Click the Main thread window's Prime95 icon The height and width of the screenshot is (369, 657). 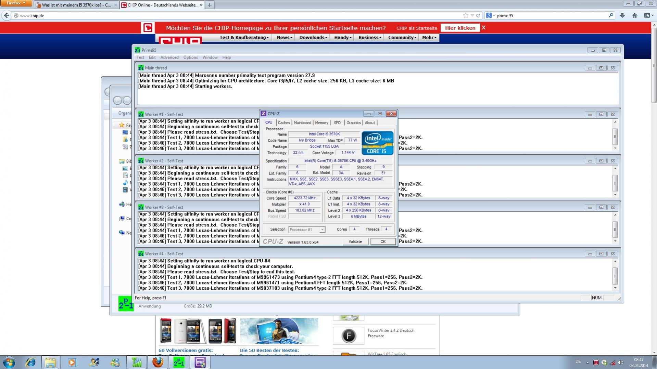(141, 68)
